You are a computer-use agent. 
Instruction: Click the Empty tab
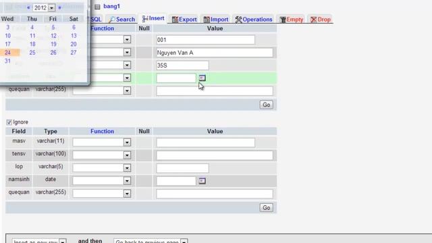coord(292,20)
